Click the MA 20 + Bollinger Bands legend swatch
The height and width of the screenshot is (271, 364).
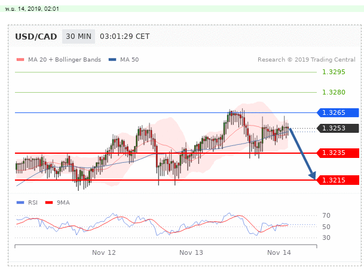click(x=20, y=60)
